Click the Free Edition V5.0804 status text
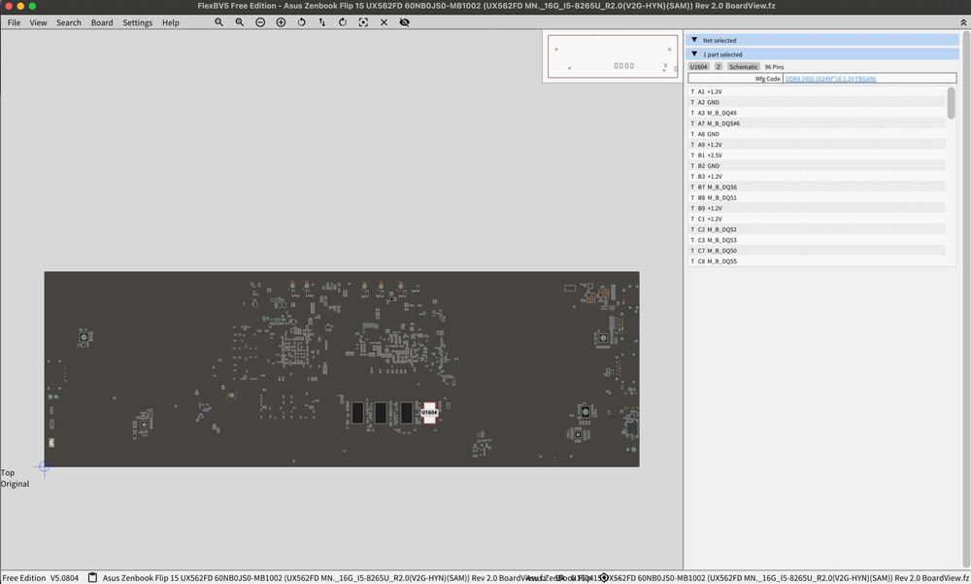Screen dimensions: 971x584 click(41, 578)
